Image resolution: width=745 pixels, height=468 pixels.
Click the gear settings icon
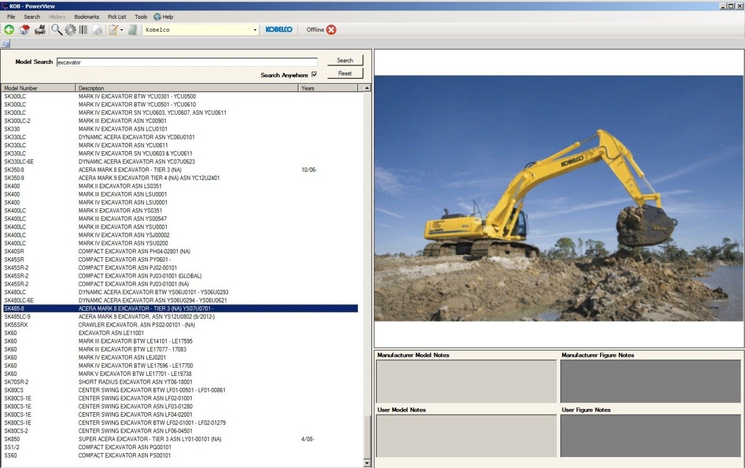[x=70, y=30]
